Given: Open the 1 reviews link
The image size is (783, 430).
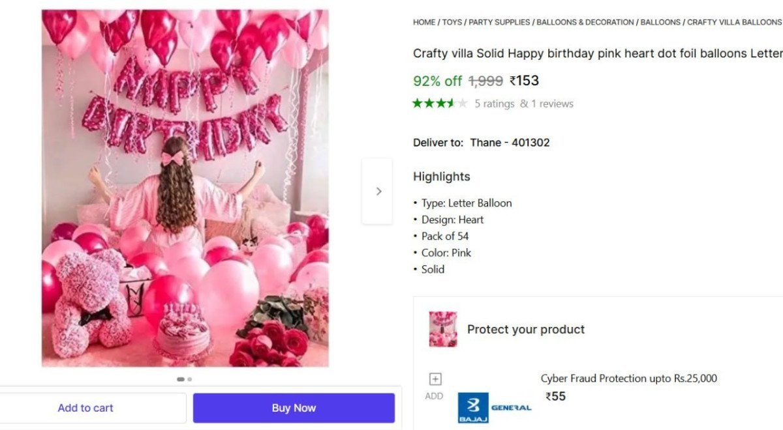Looking at the screenshot, I should (x=553, y=103).
